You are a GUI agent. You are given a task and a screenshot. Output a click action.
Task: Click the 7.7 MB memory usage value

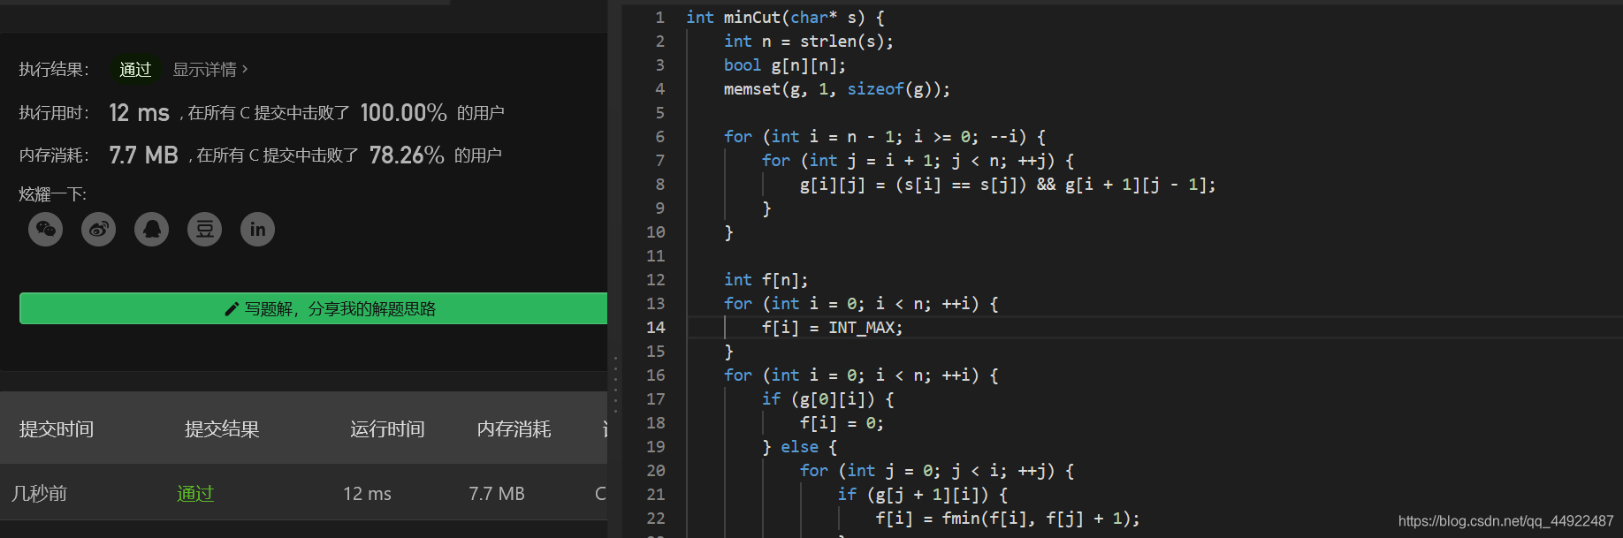pyautogui.click(x=143, y=155)
